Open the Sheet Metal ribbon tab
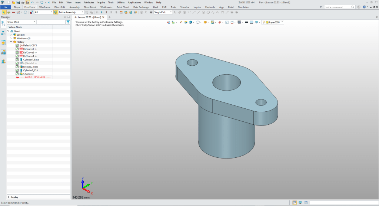 pyautogui.click(x=90, y=7)
